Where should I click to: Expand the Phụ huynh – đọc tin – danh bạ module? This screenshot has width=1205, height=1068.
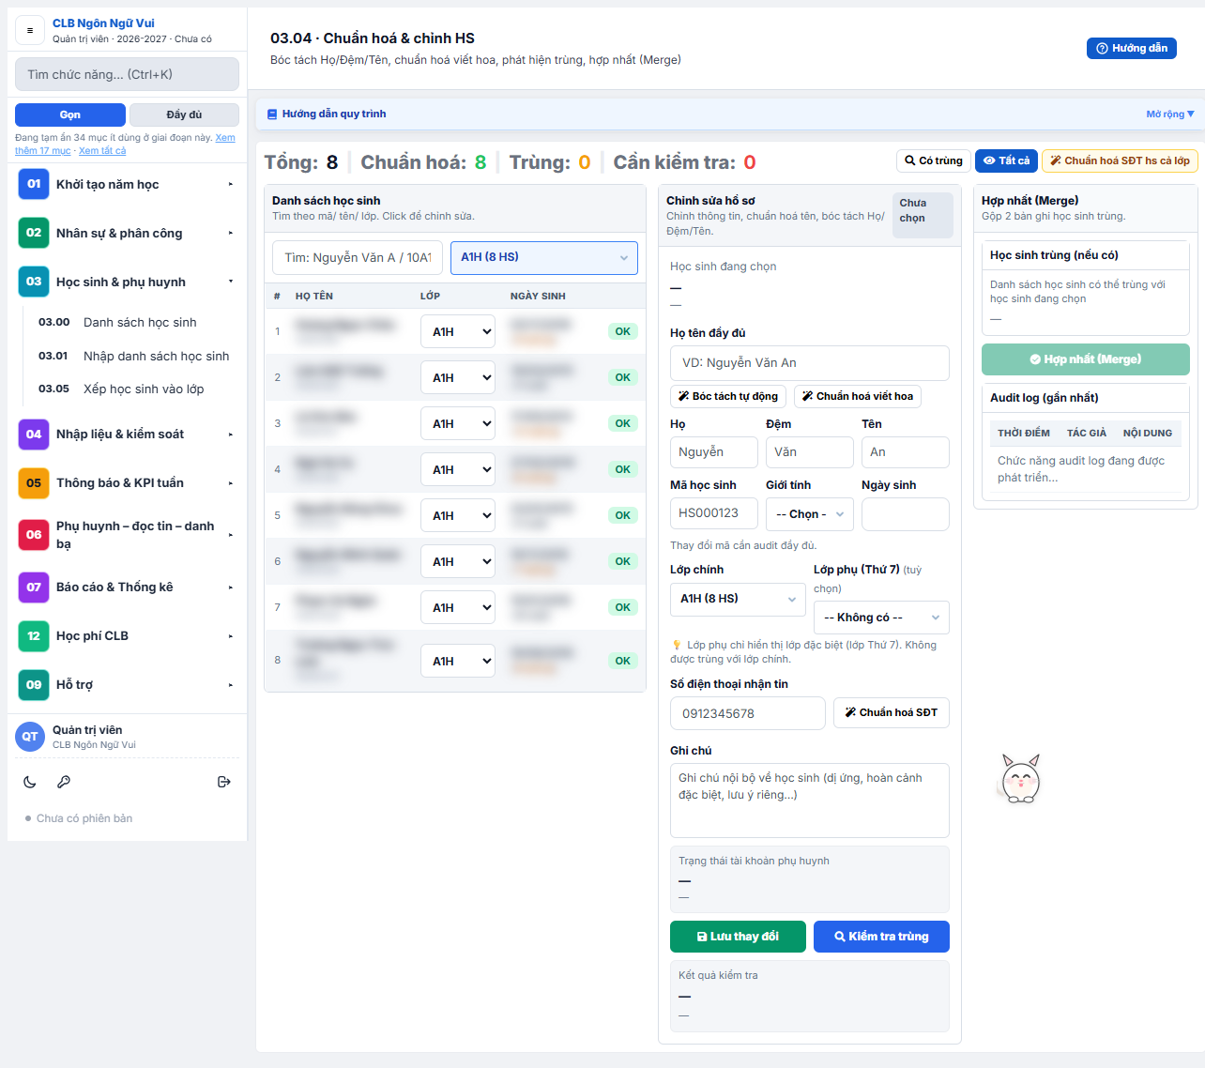127,535
